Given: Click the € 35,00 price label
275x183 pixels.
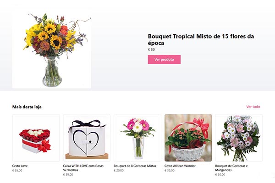Looking at the screenshot, I should pos(170,170).
